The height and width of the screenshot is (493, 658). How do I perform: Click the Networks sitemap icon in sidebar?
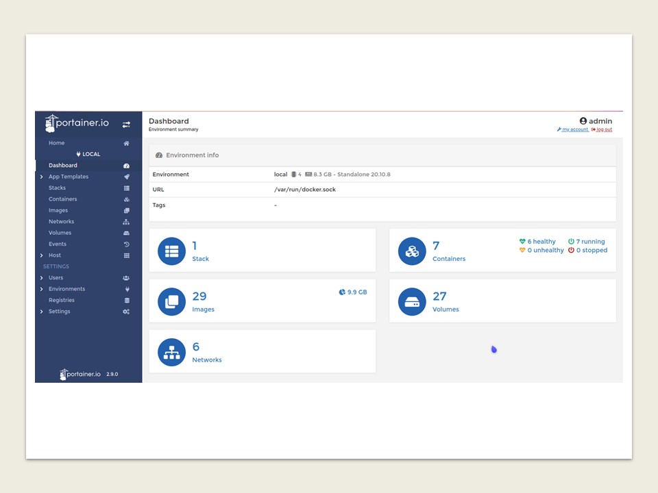tap(126, 222)
